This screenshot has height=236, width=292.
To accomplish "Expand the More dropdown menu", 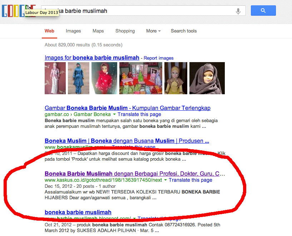I will click(153, 31).
